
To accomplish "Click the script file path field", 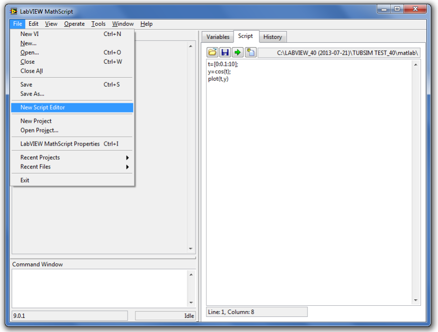I will tap(339, 53).
